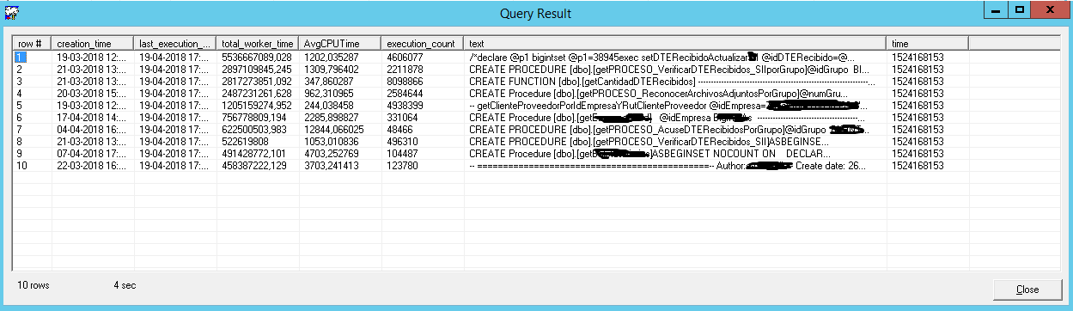Click getPROCESO_VerificarDTERecibidos_SII ASBEGINSE text cell
This screenshot has width=1073, height=311.
pos(674,141)
